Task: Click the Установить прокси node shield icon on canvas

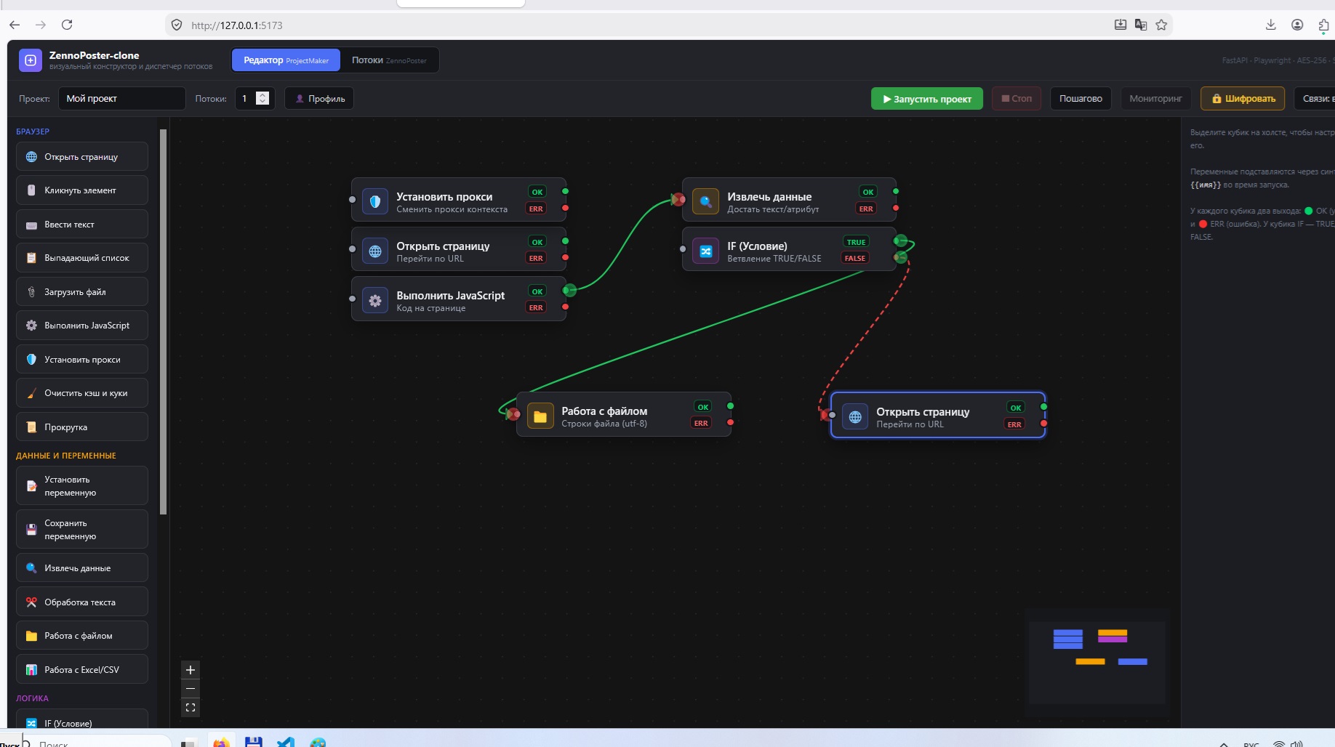Action: pyautogui.click(x=375, y=201)
